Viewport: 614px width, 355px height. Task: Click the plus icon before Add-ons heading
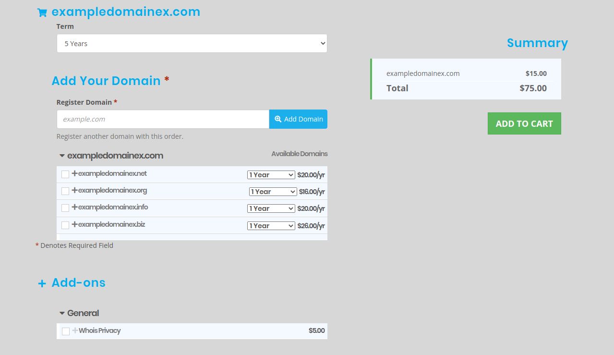pyautogui.click(x=42, y=284)
